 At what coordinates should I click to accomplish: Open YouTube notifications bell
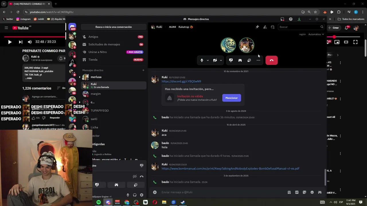(347, 28)
